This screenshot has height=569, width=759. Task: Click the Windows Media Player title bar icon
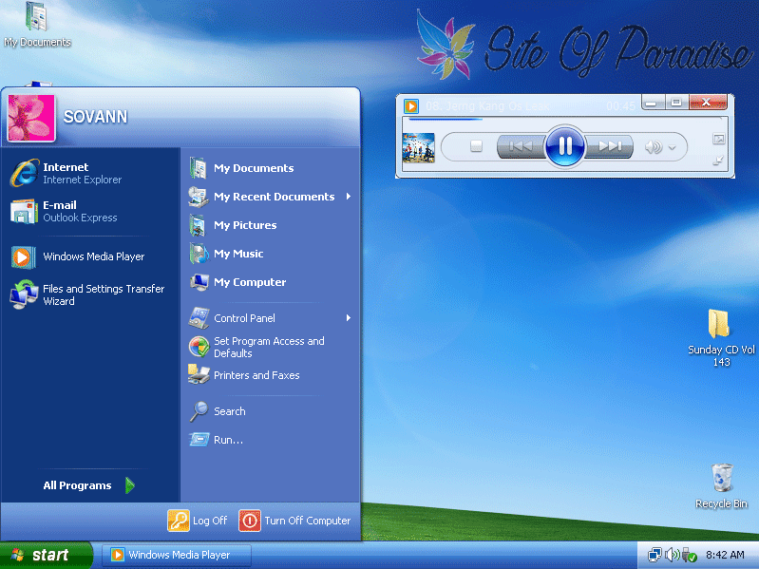pos(411,106)
